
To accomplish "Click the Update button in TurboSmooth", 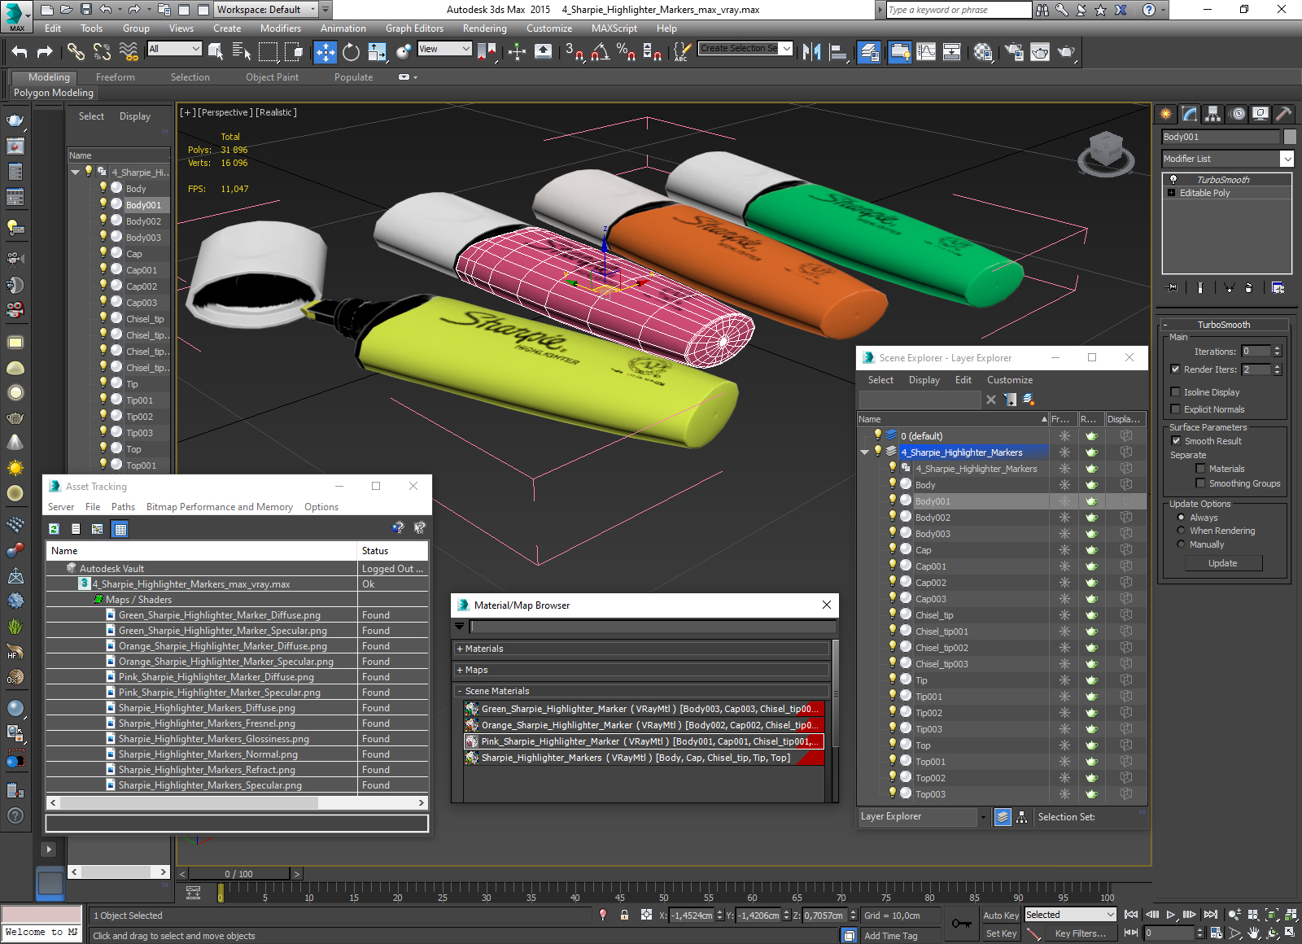I will click(x=1223, y=563).
